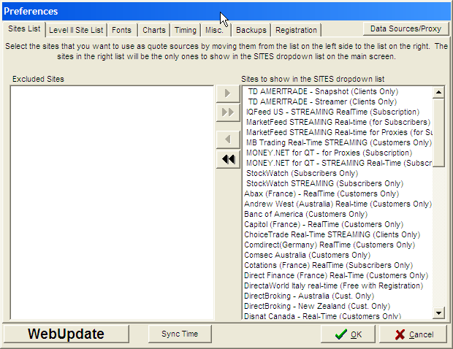Confirm with the OK button
The image size is (453, 349).
click(x=348, y=334)
